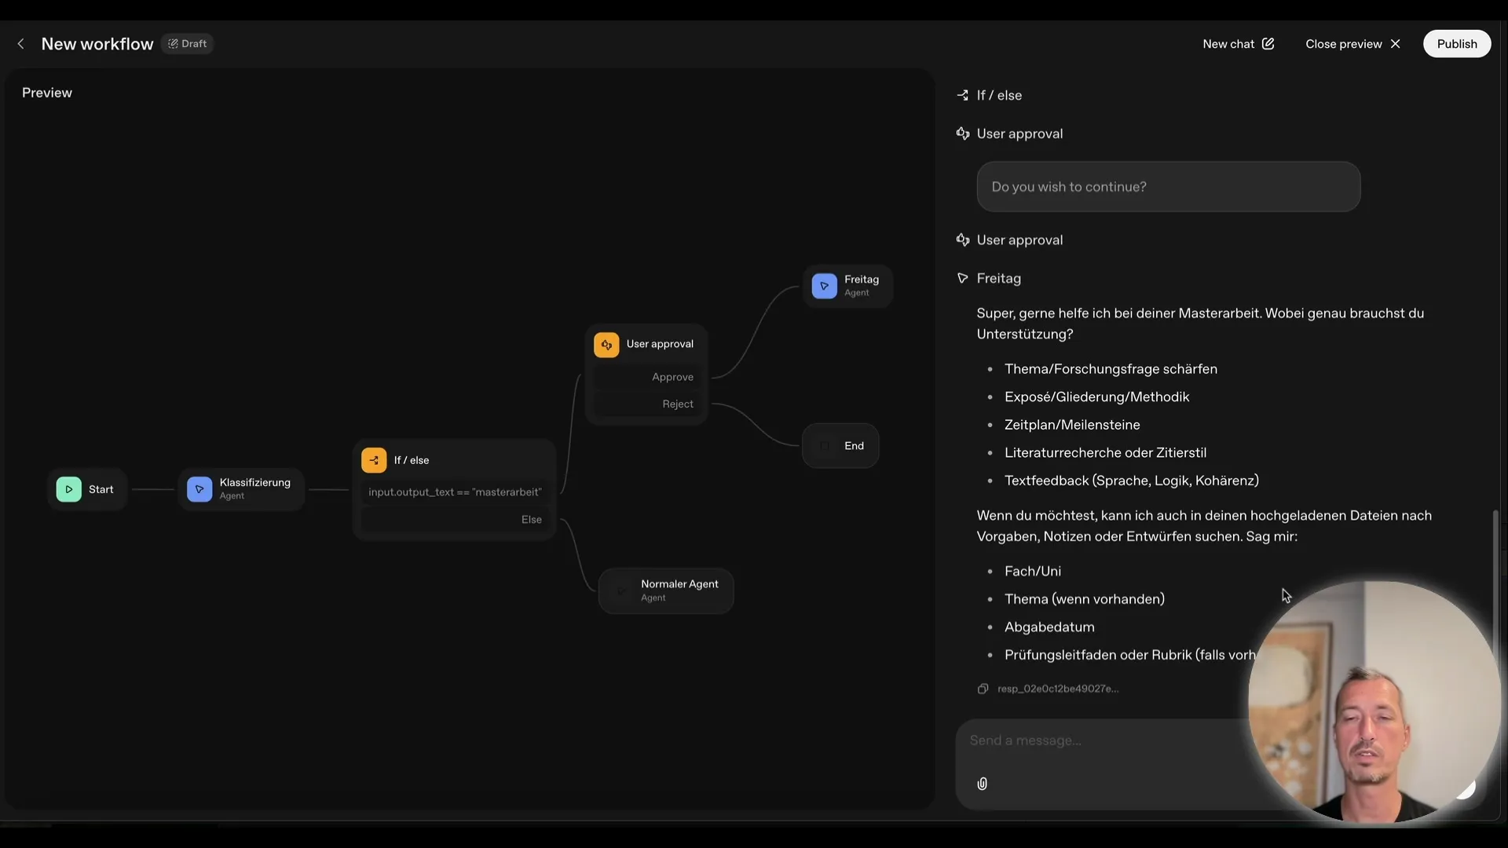Image resolution: width=1508 pixels, height=848 pixels.
Task: Click the 'Do you wish to continue?' prompt
Action: click(1169, 187)
